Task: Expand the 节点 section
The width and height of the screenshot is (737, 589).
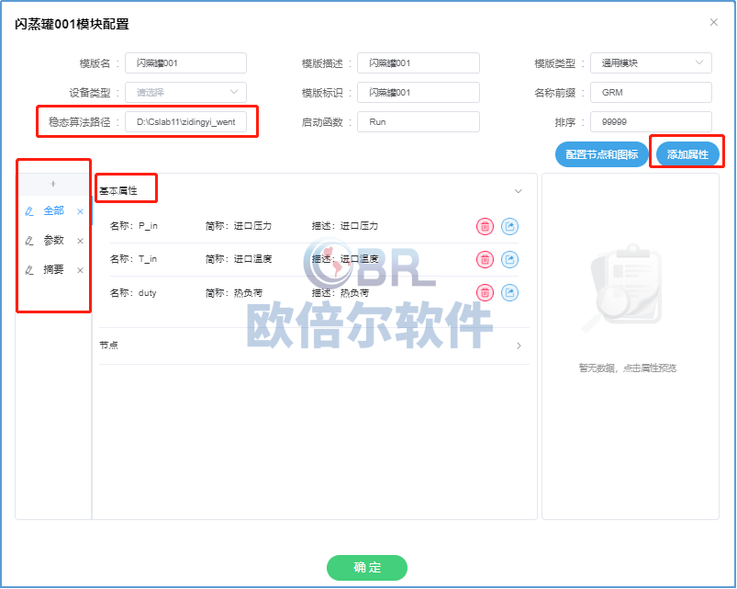Action: [x=518, y=345]
